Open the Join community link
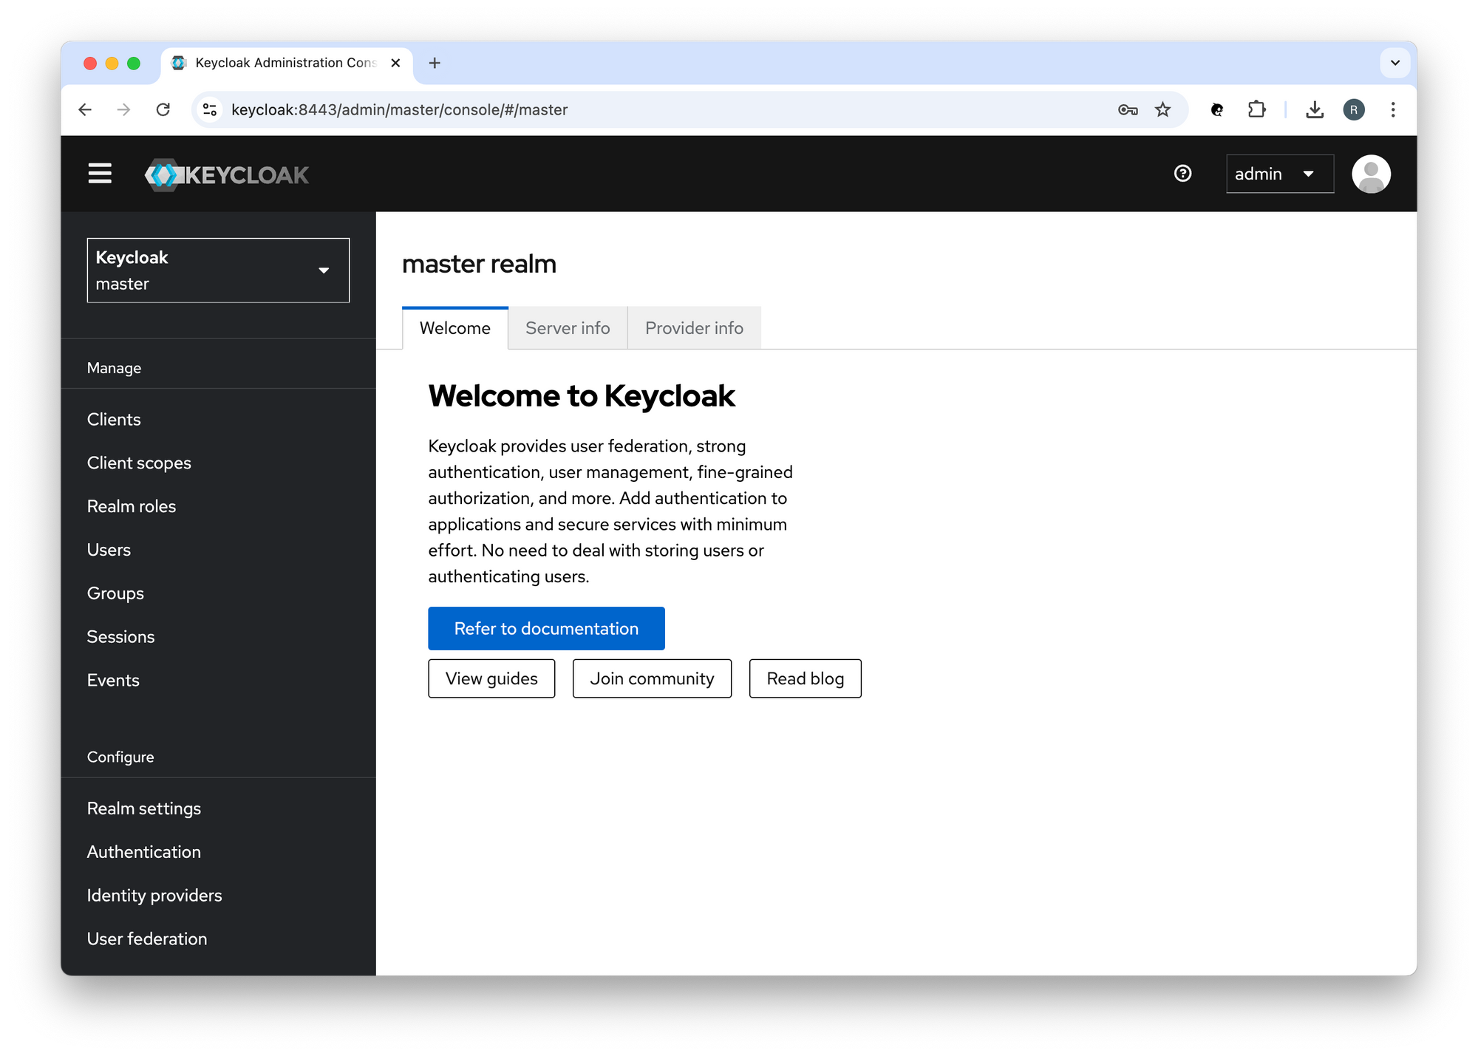 click(652, 679)
